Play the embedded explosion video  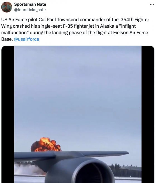click(x=78, y=114)
